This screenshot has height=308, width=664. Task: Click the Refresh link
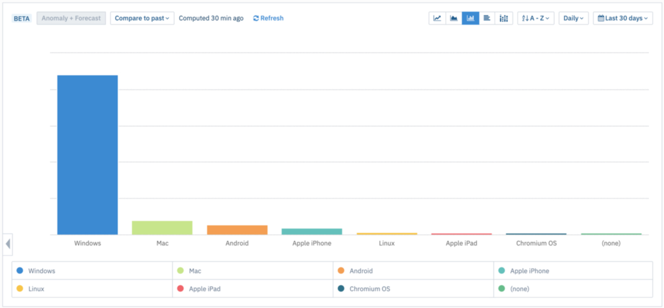(x=268, y=18)
